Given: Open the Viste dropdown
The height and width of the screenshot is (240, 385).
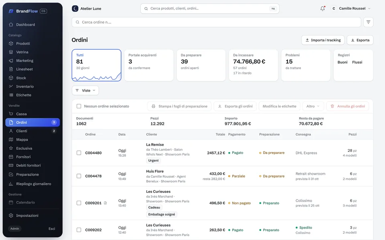Looking at the screenshot, I should [x=85, y=91].
